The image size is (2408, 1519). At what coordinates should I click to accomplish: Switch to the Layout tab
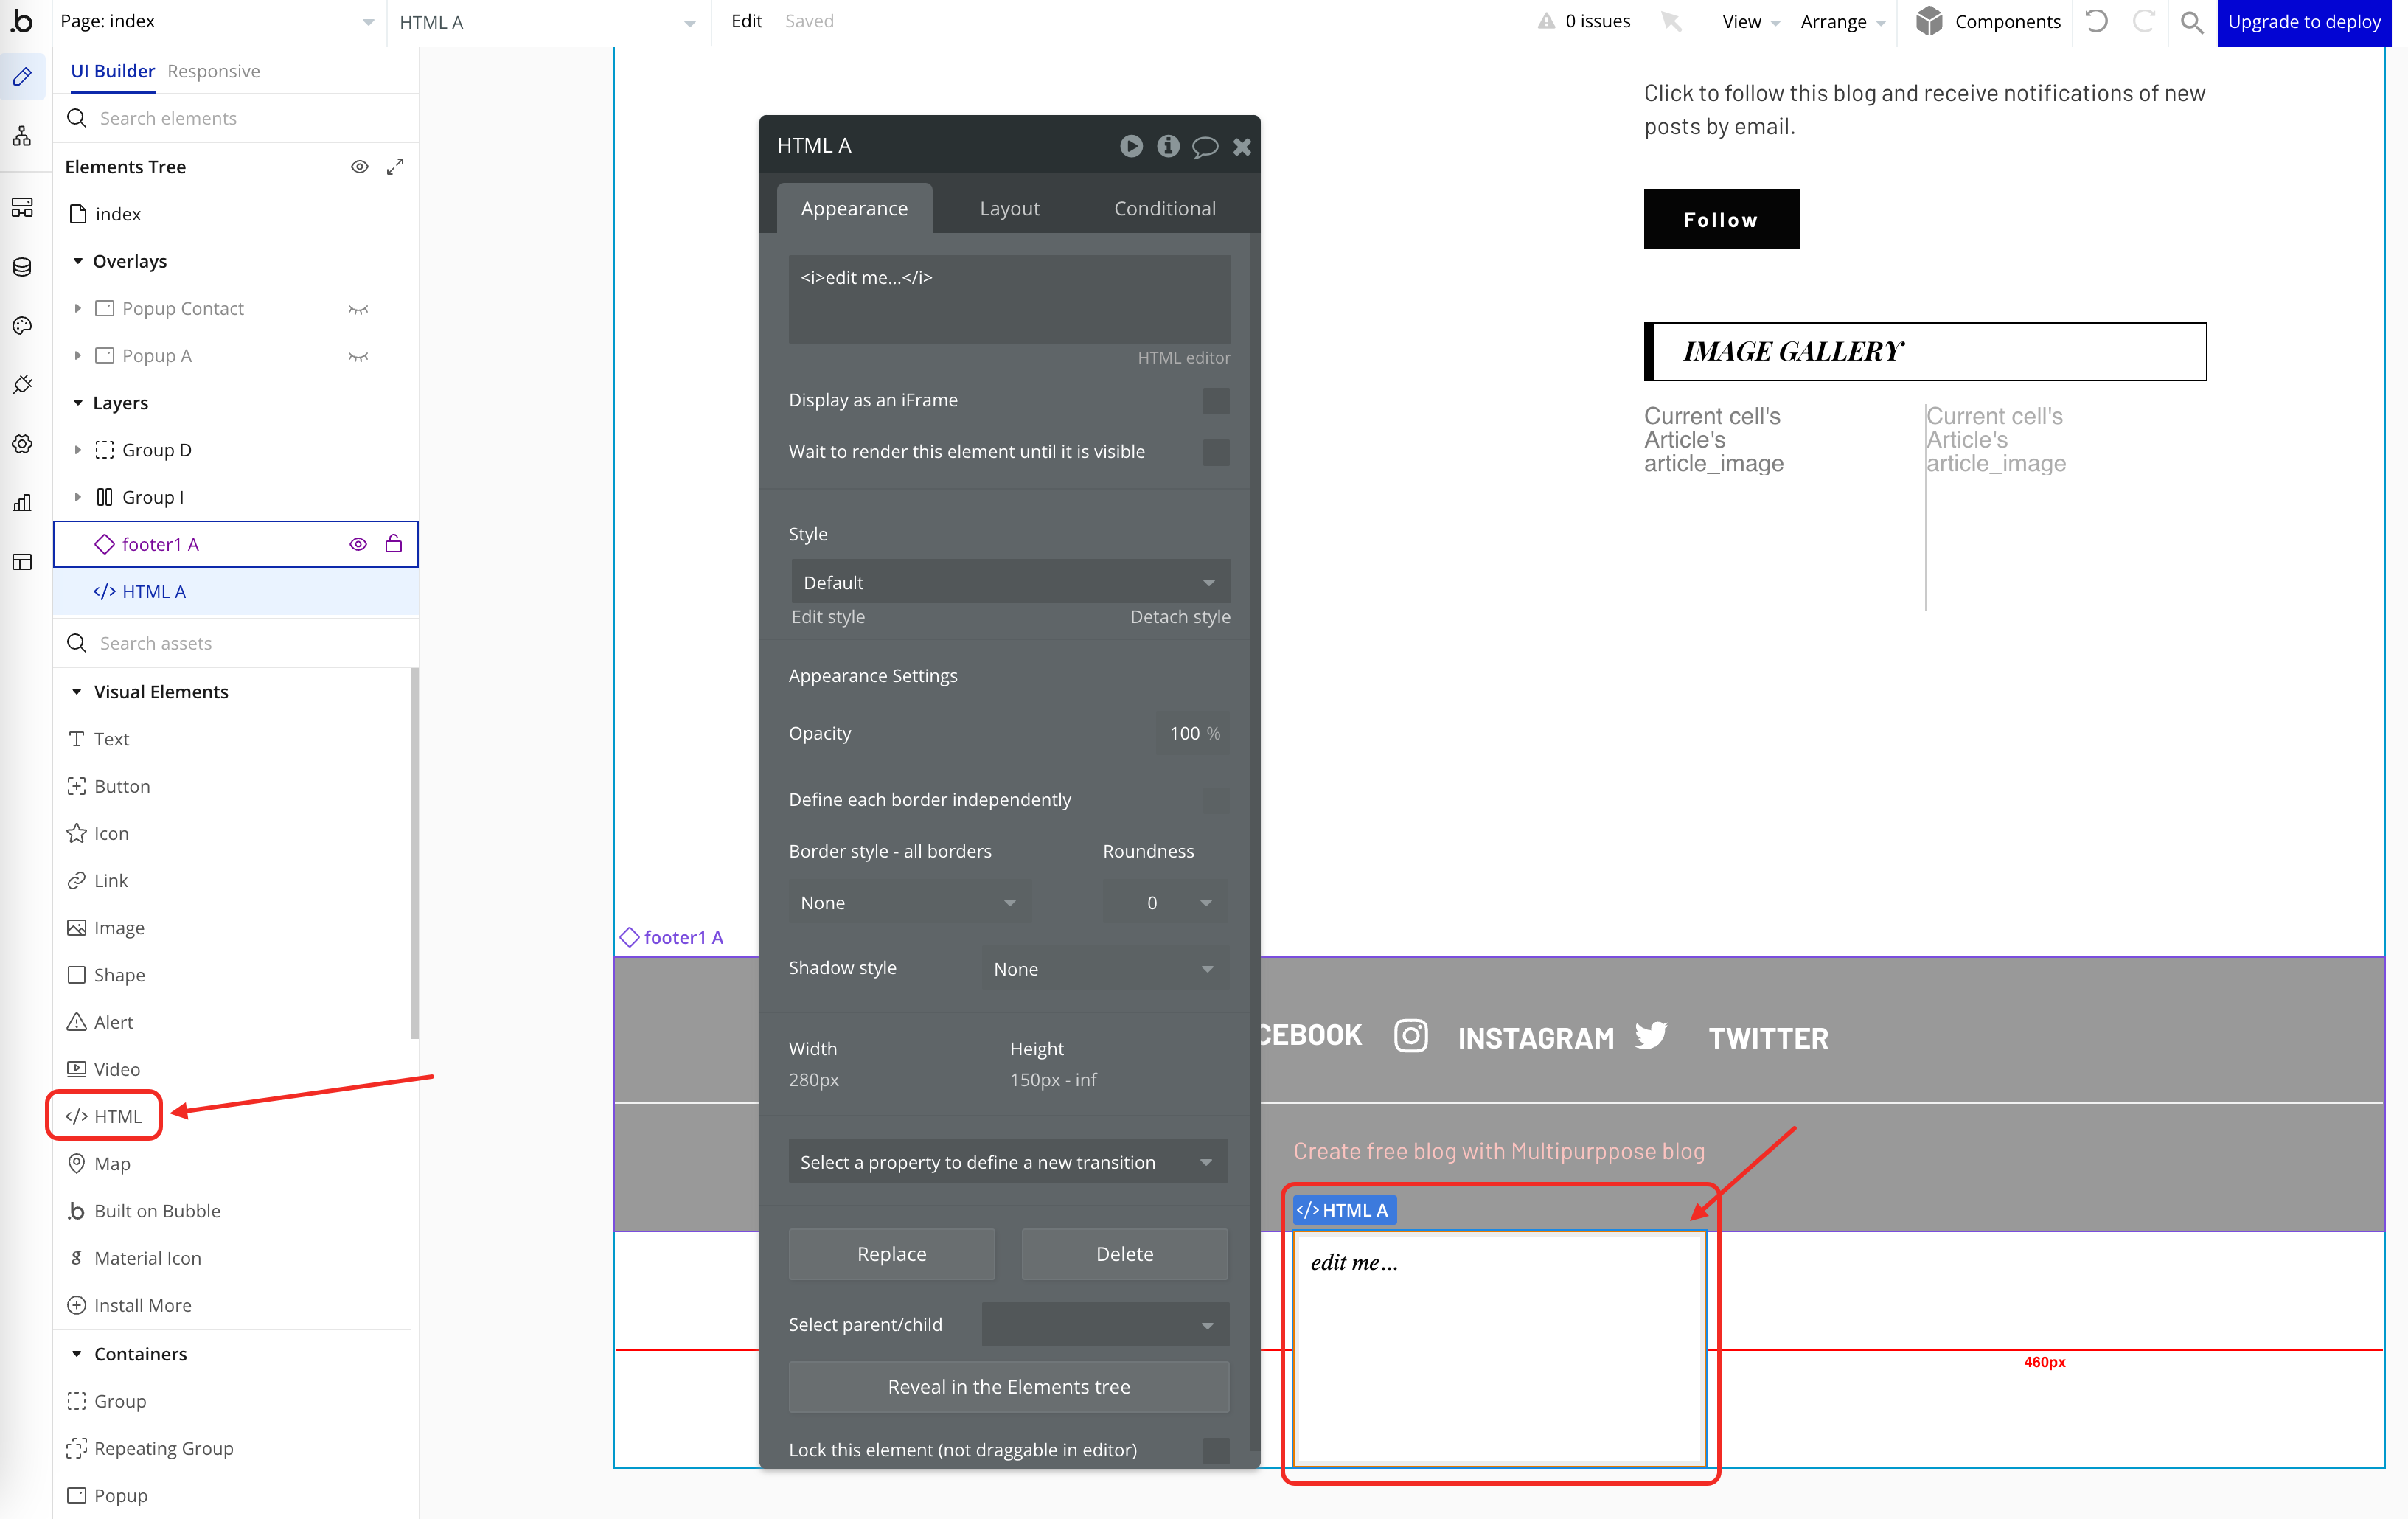coord(1009,208)
